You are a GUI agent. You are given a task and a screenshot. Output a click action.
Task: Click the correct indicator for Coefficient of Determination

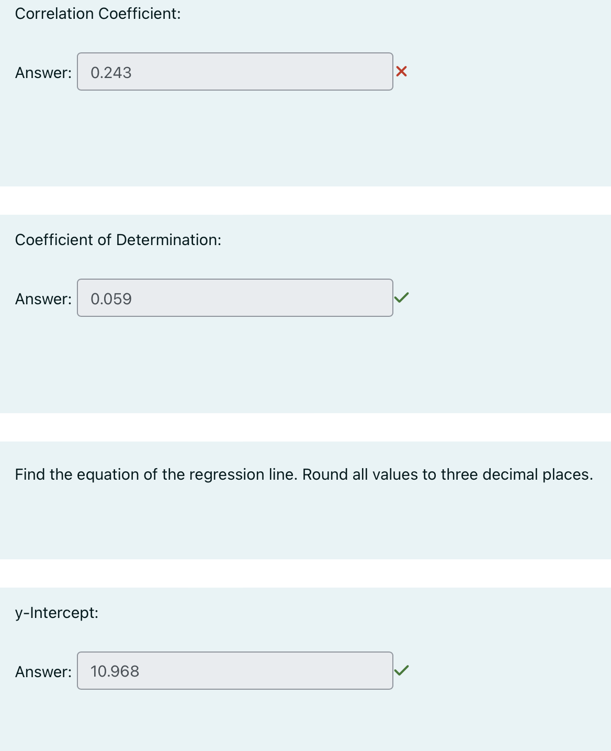[400, 298]
